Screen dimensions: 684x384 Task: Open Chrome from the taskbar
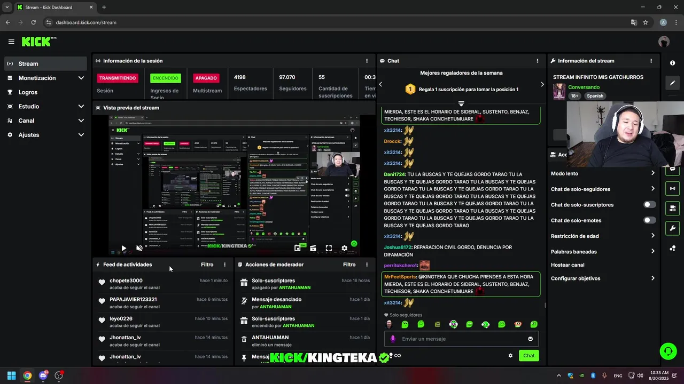[x=27, y=375]
